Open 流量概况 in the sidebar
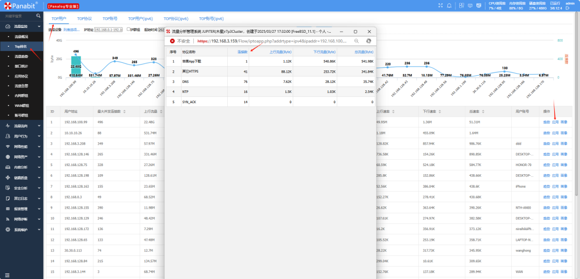This screenshot has width=580, height=279. coord(21,37)
